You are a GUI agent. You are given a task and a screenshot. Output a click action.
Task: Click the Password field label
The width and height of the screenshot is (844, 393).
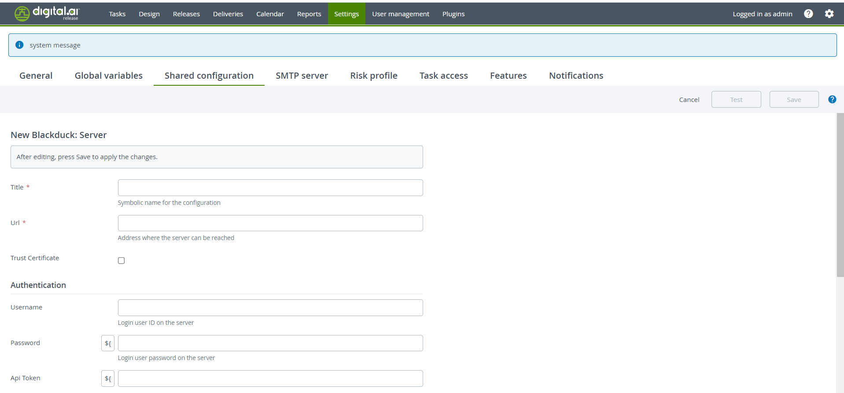point(25,343)
